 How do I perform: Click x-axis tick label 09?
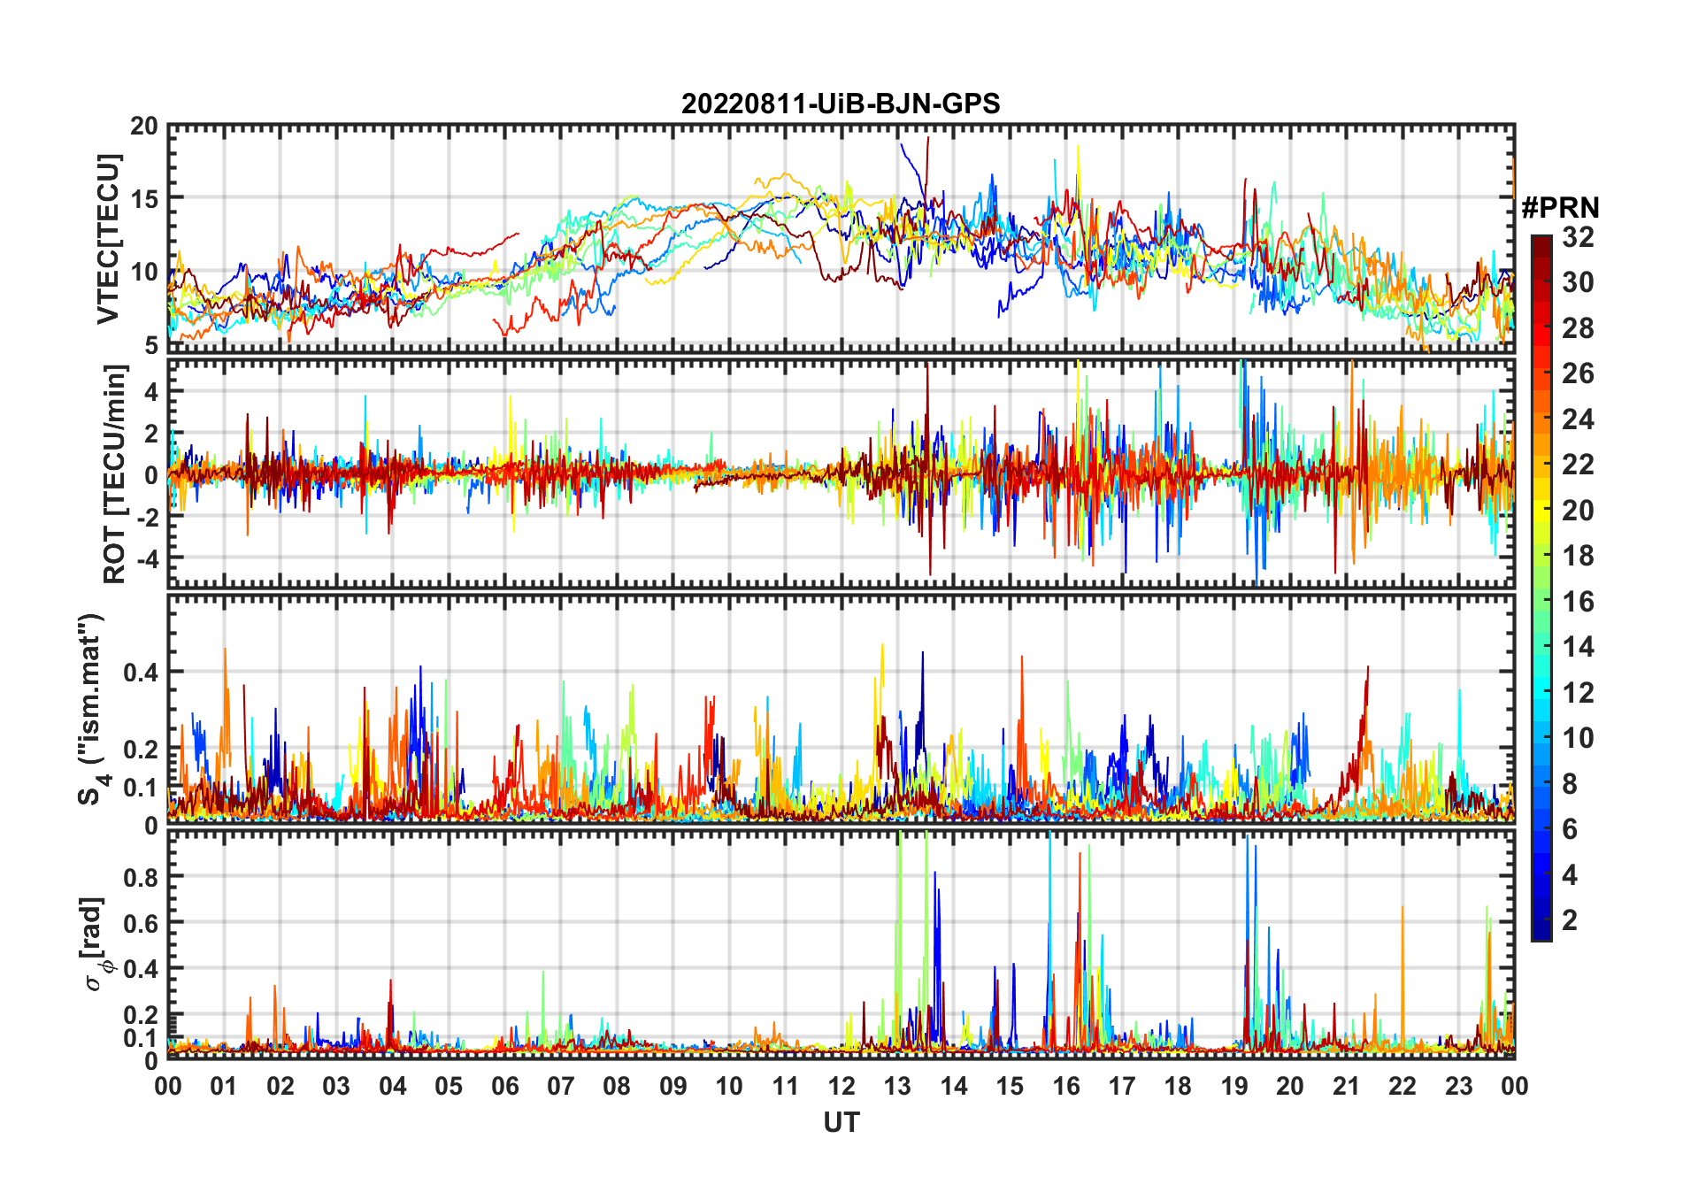673,1086
